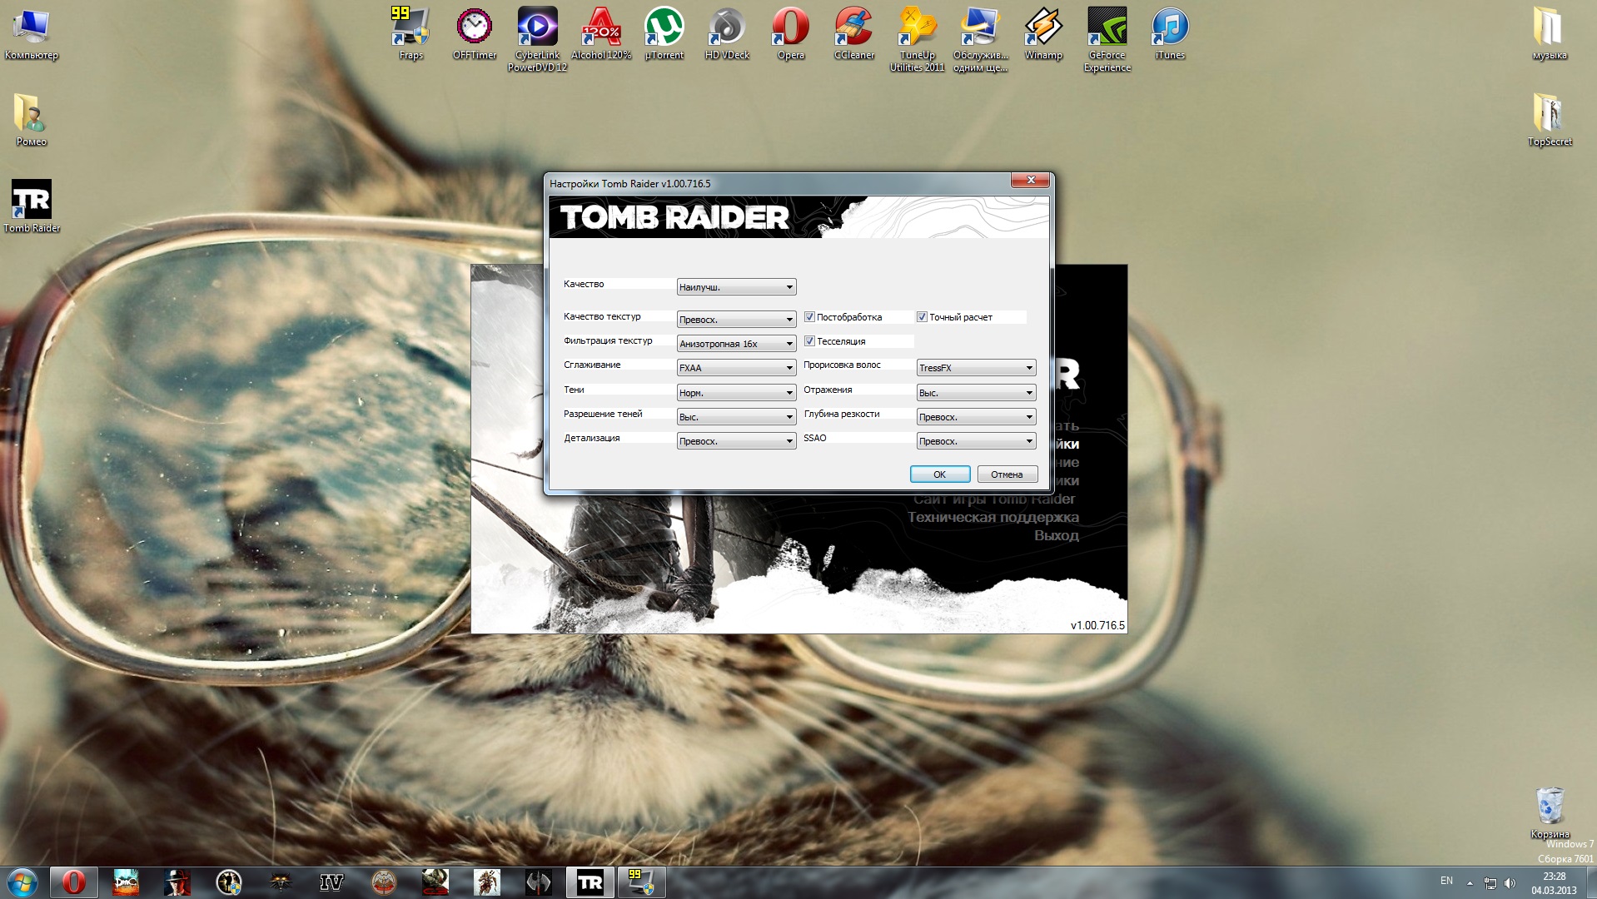This screenshot has width=1597, height=899.
Task: Show hidden tray icons arrow
Action: pos(1470,882)
